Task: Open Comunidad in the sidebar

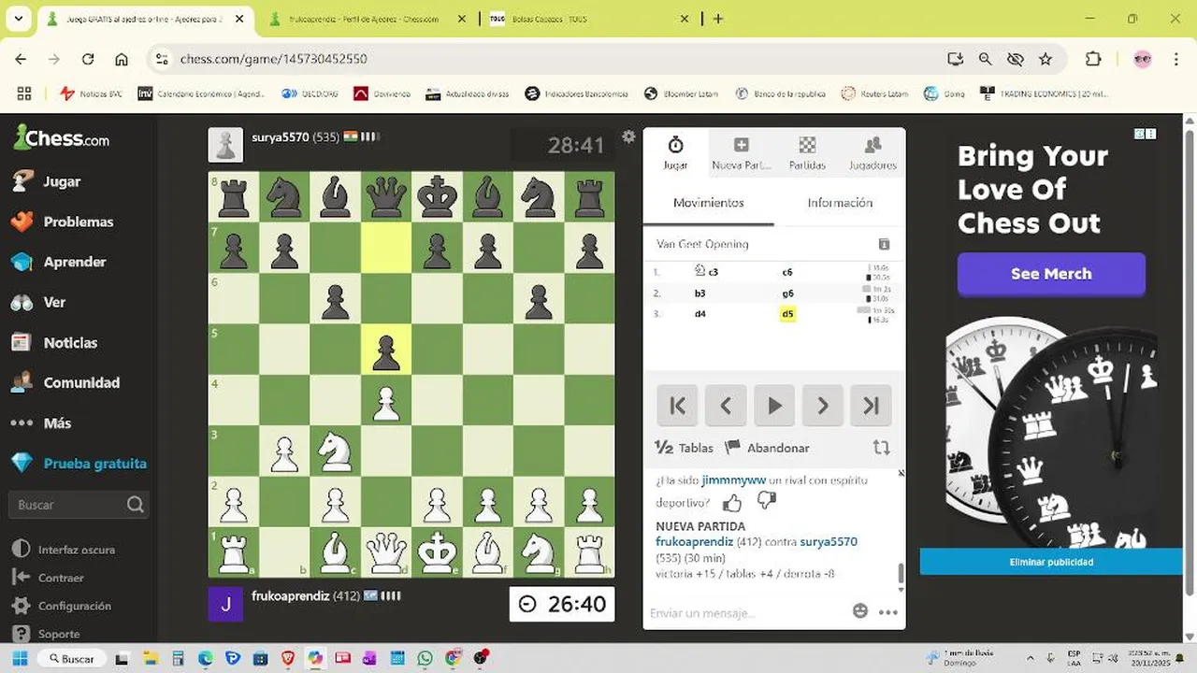Action: tap(65, 382)
